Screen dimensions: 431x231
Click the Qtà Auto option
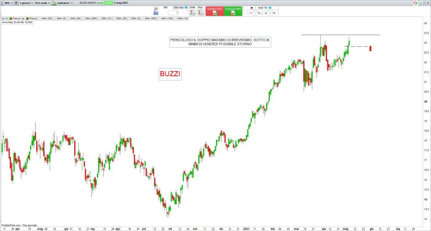click(178, 7)
